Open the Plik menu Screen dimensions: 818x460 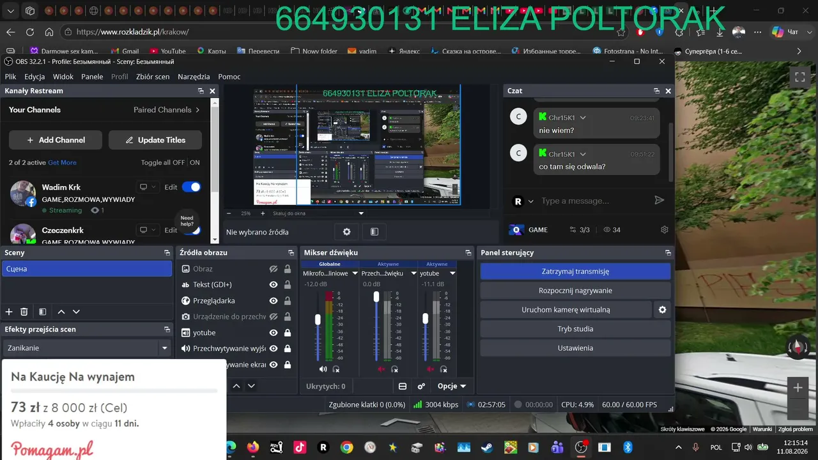click(11, 77)
